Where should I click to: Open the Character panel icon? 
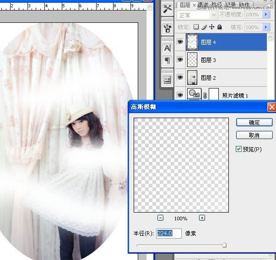coord(167,47)
